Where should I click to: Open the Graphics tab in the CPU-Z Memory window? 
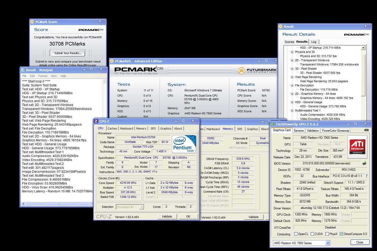click(x=252, y=129)
